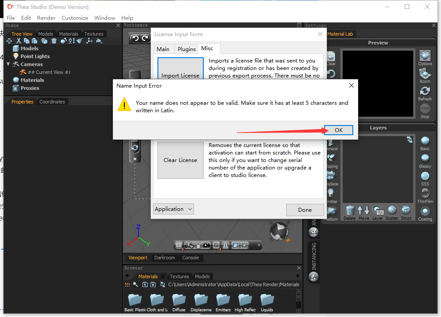
Task: Open the Application dropdown in License form
Action: tap(173, 209)
